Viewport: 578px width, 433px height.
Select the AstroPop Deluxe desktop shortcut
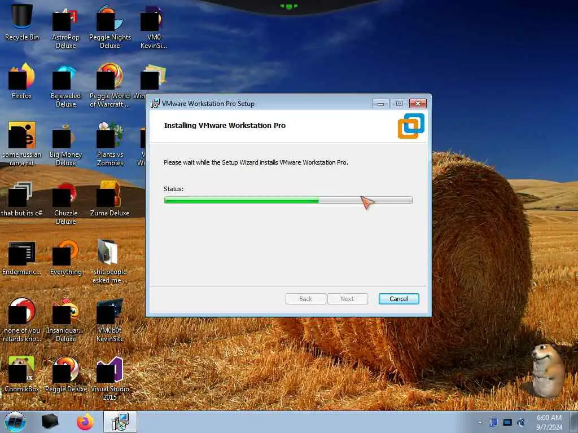pos(65,28)
